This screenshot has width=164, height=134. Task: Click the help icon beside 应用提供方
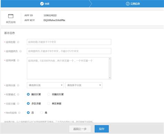click(20, 51)
